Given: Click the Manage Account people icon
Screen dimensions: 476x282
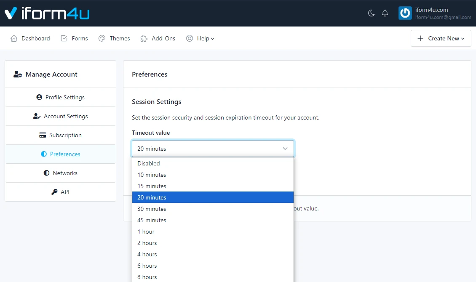Looking at the screenshot, I should point(17,74).
